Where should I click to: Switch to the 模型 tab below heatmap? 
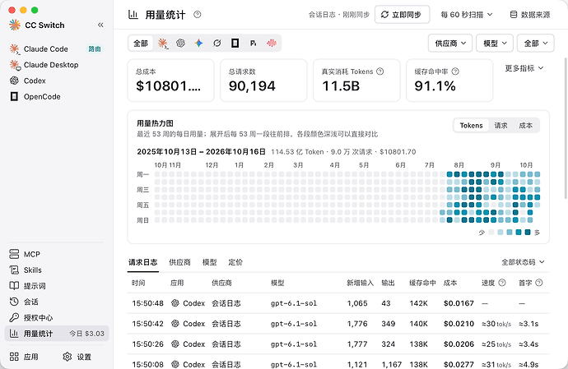pyautogui.click(x=209, y=262)
